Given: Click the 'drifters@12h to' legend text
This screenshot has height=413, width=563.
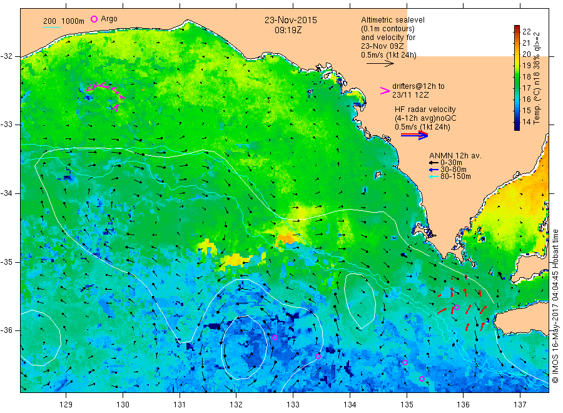Looking at the screenshot, I should [x=418, y=86].
